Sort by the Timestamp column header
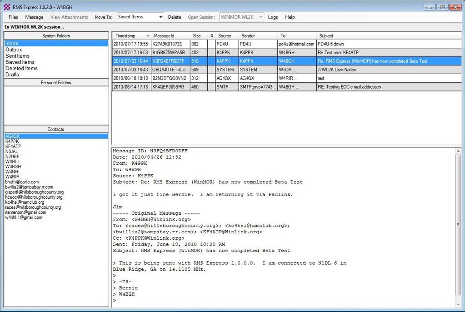 click(x=132, y=35)
